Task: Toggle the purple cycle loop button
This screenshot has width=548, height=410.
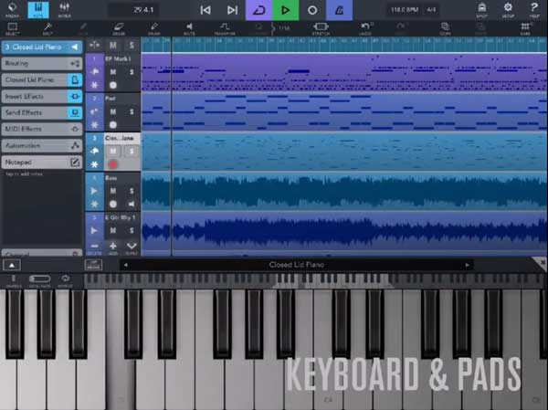Action: (258, 10)
